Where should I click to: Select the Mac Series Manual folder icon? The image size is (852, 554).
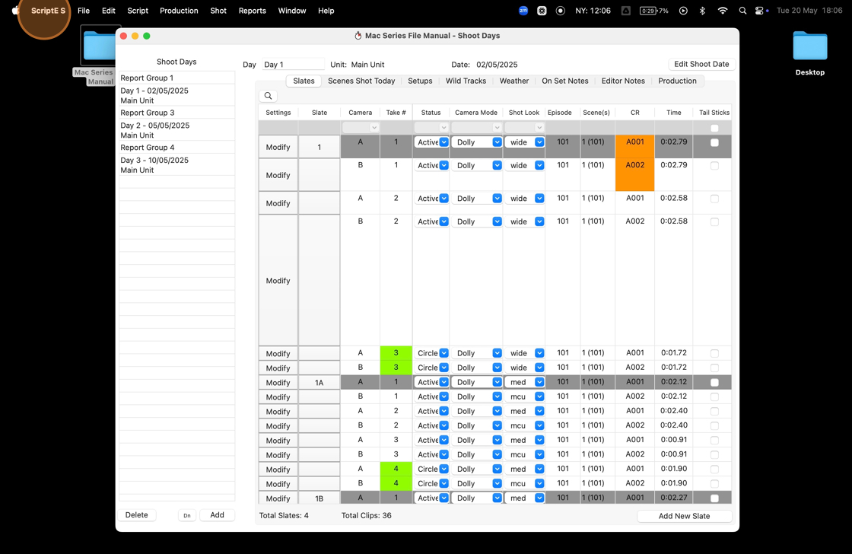point(100,46)
